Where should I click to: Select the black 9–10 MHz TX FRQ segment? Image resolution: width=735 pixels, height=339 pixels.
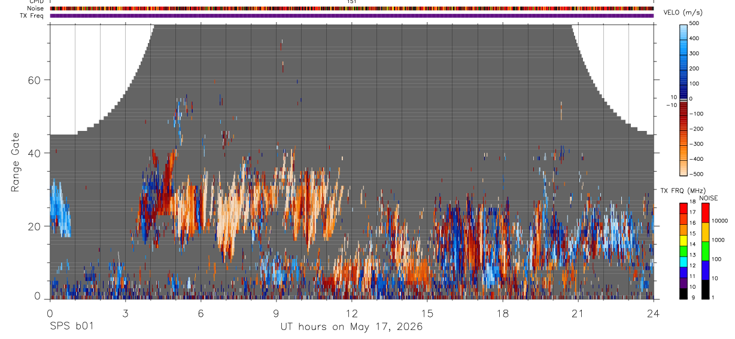[x=683, y=293]
